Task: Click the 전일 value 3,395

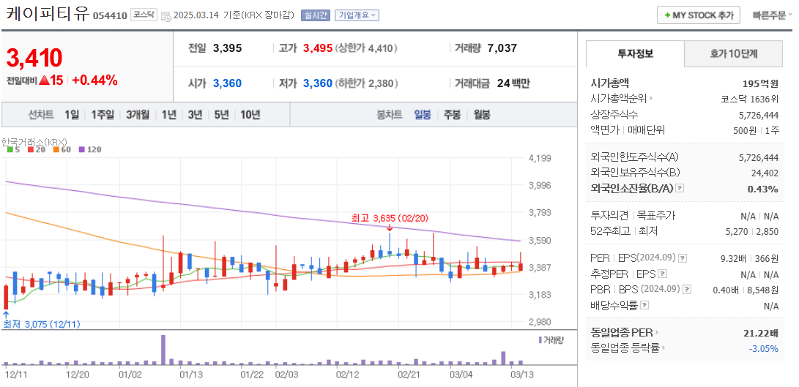Action: (x=227, y=48)
